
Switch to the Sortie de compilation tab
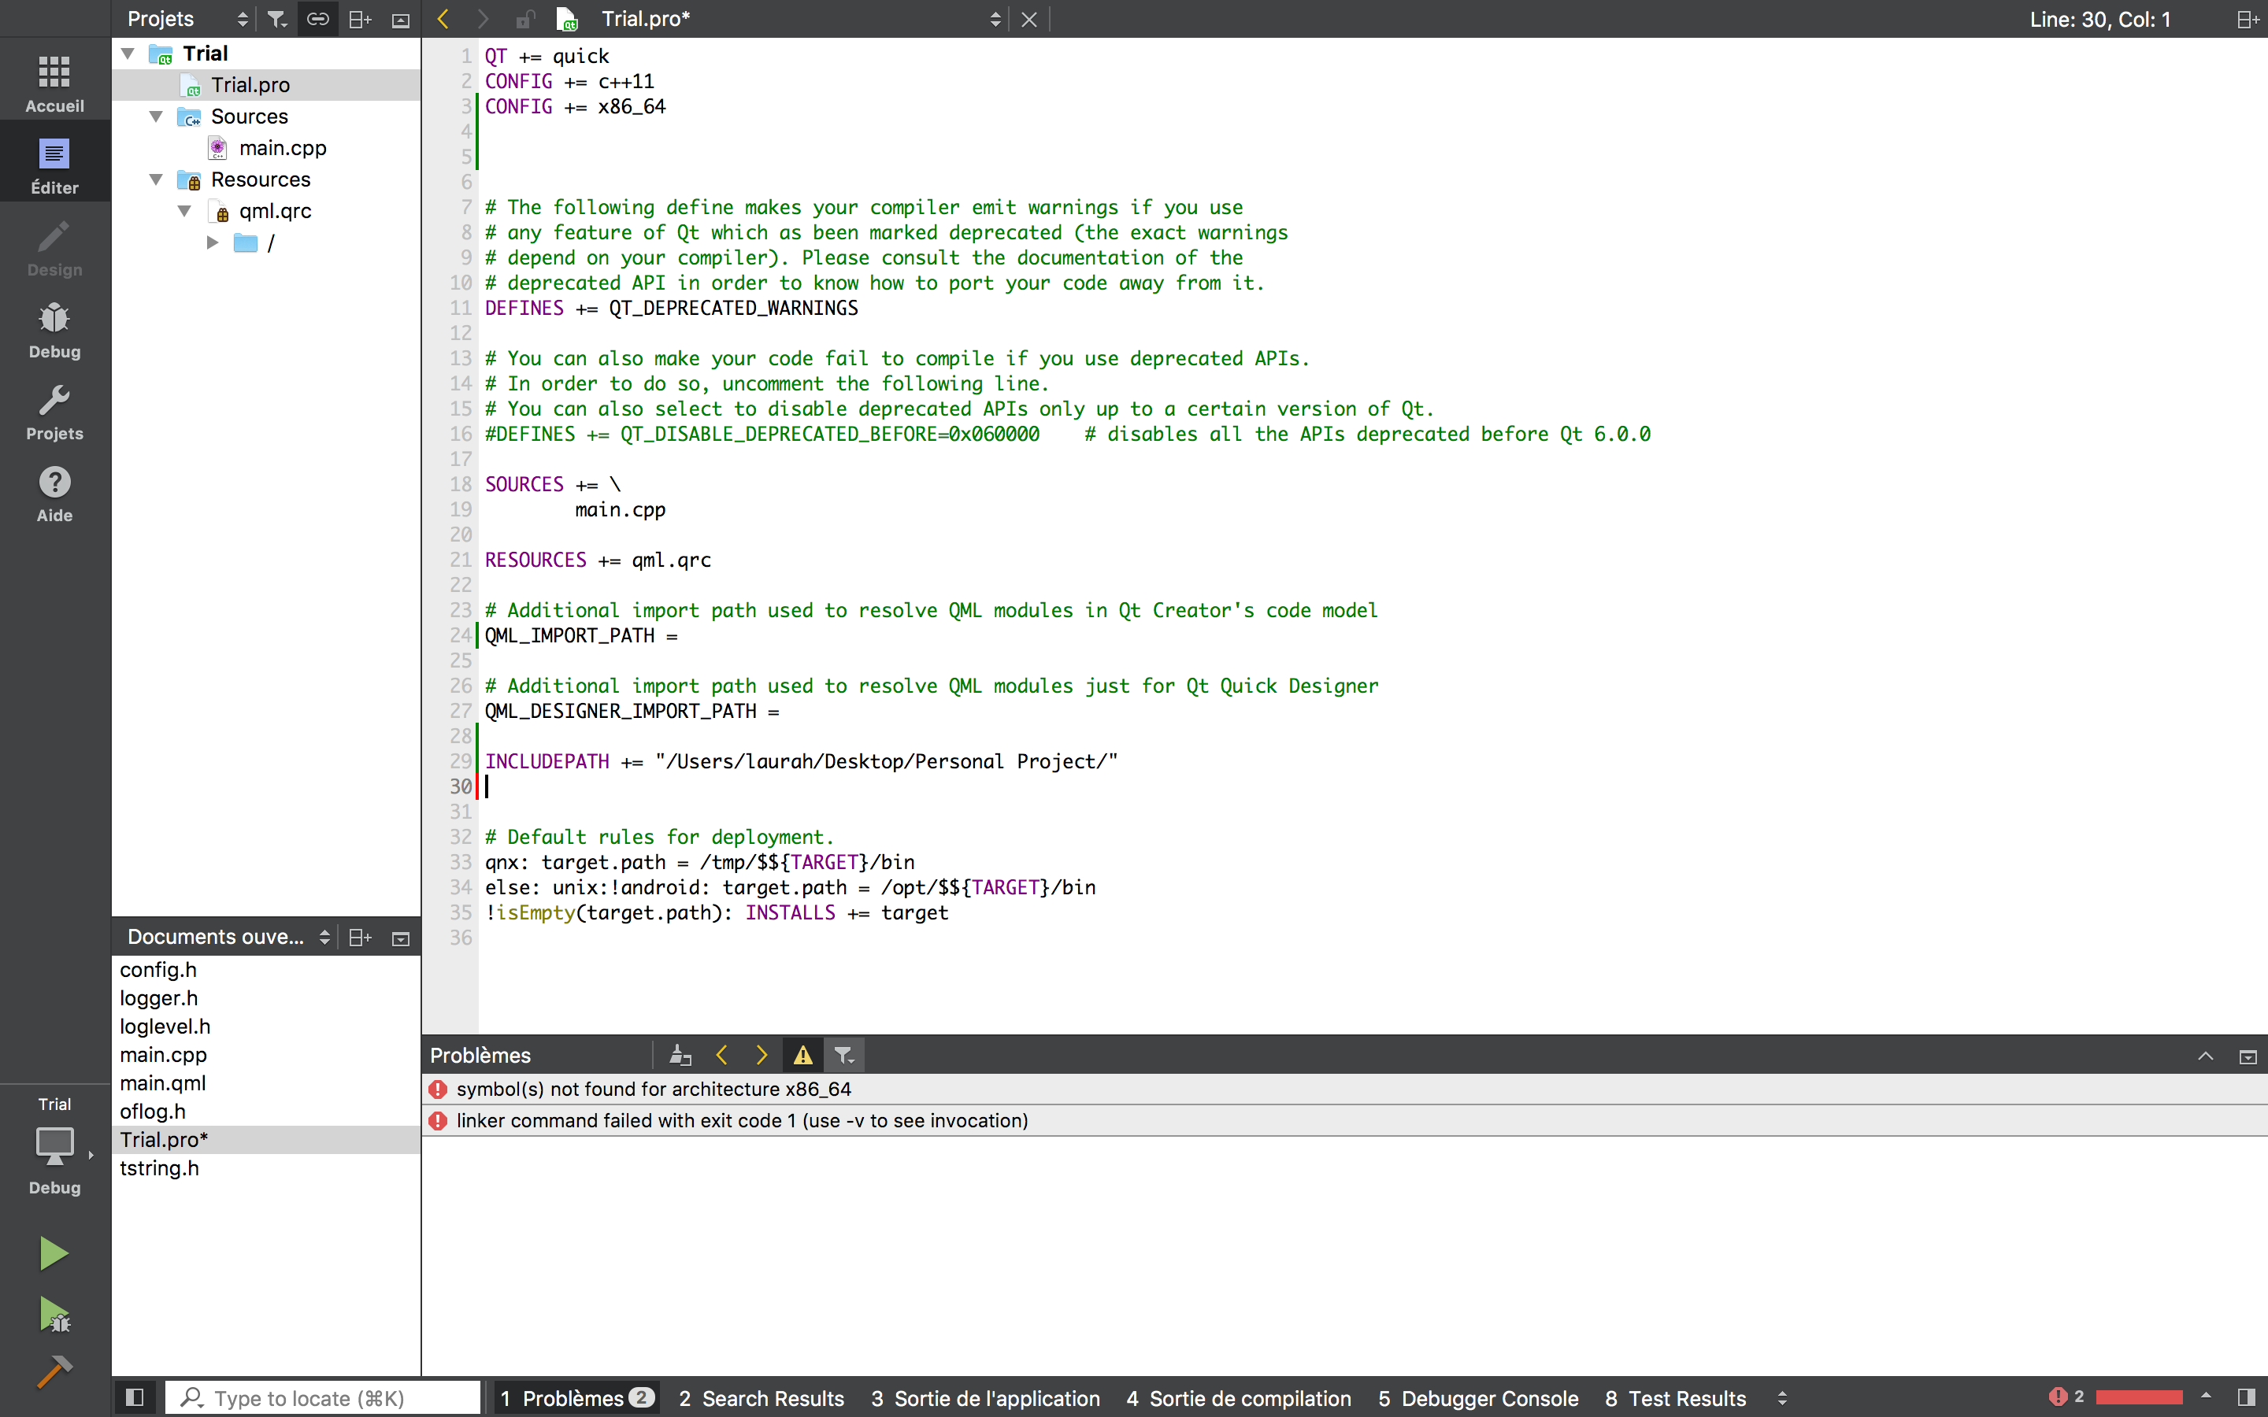tap(1238, 1397)
